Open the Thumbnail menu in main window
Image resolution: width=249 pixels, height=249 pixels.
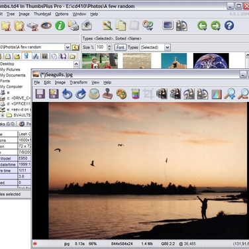42,14
